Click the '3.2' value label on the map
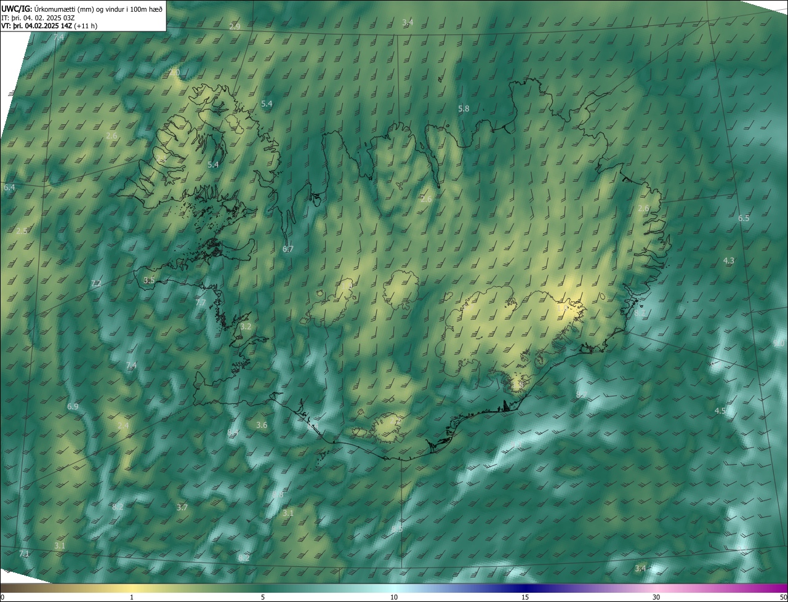Viewport: 788px width, 602px height. [x=246, y=326]
